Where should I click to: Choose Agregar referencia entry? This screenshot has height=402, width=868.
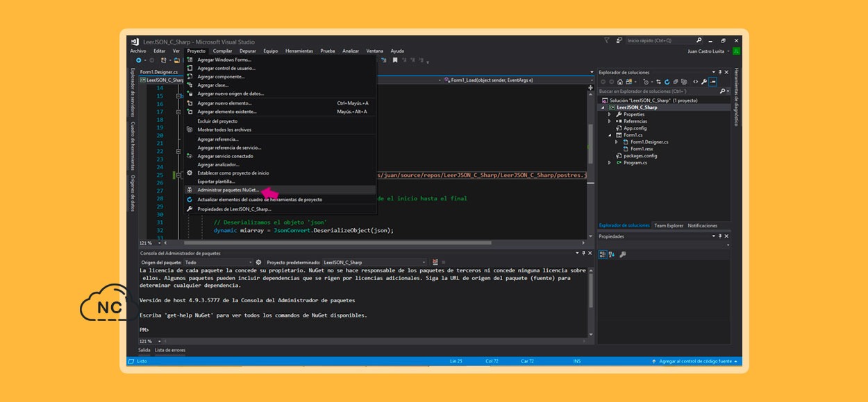(280, 139)
